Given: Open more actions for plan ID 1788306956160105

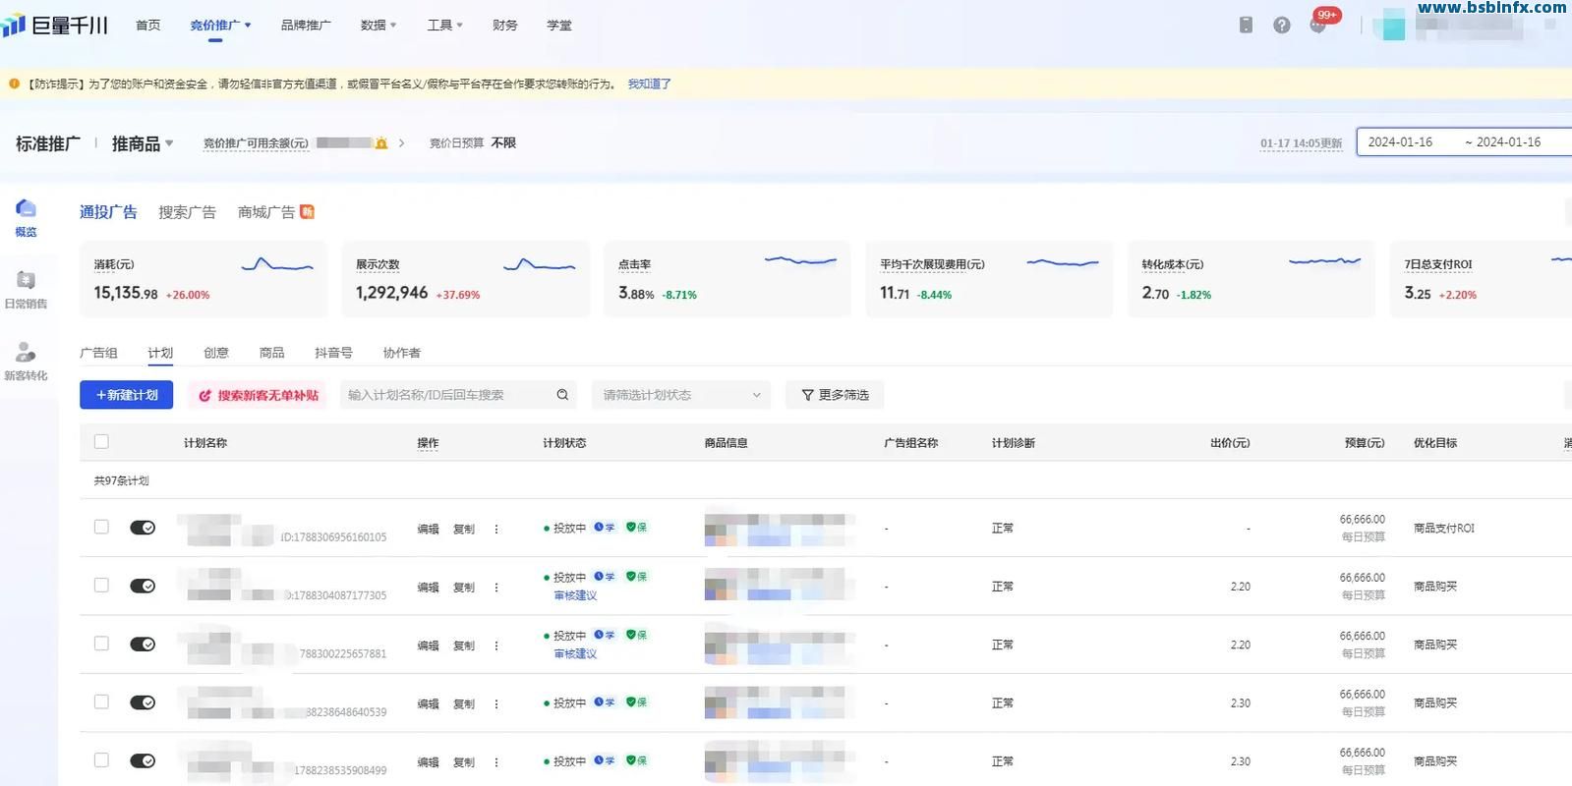Looking at the screenshot, I should point(496,529).
